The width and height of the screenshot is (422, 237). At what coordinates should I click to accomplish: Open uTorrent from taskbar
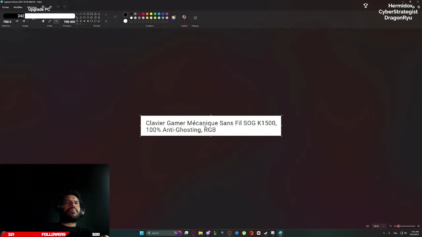tap(244, 233)
